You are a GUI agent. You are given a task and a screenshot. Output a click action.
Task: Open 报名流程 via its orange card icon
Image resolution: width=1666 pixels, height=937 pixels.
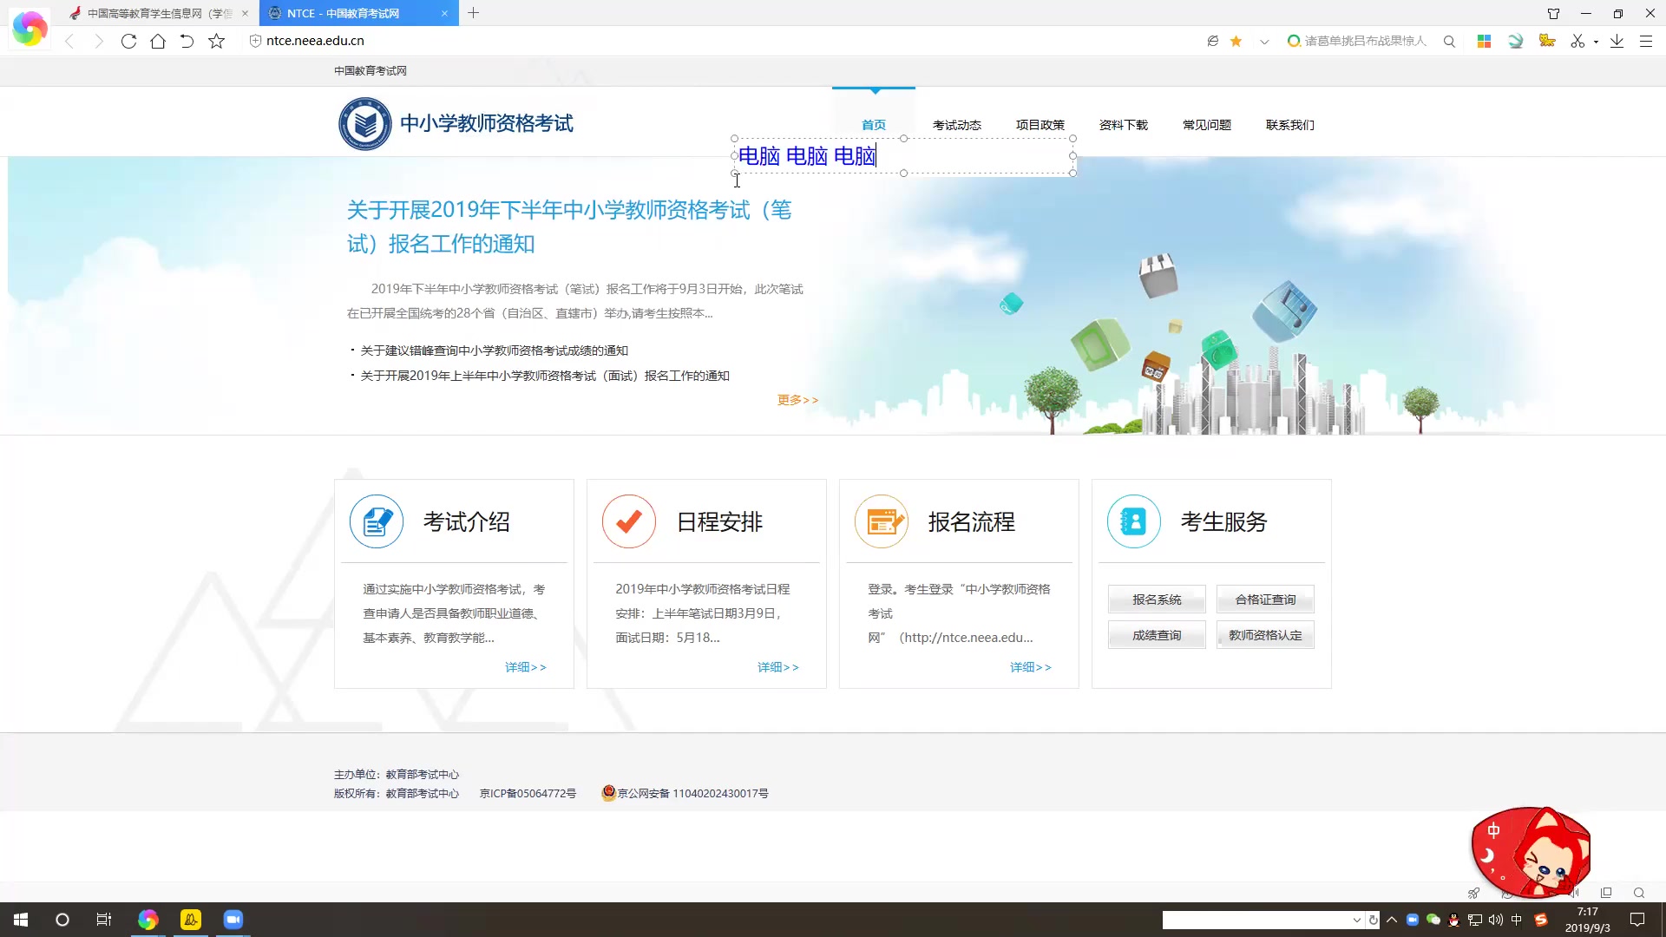[881, 521]
